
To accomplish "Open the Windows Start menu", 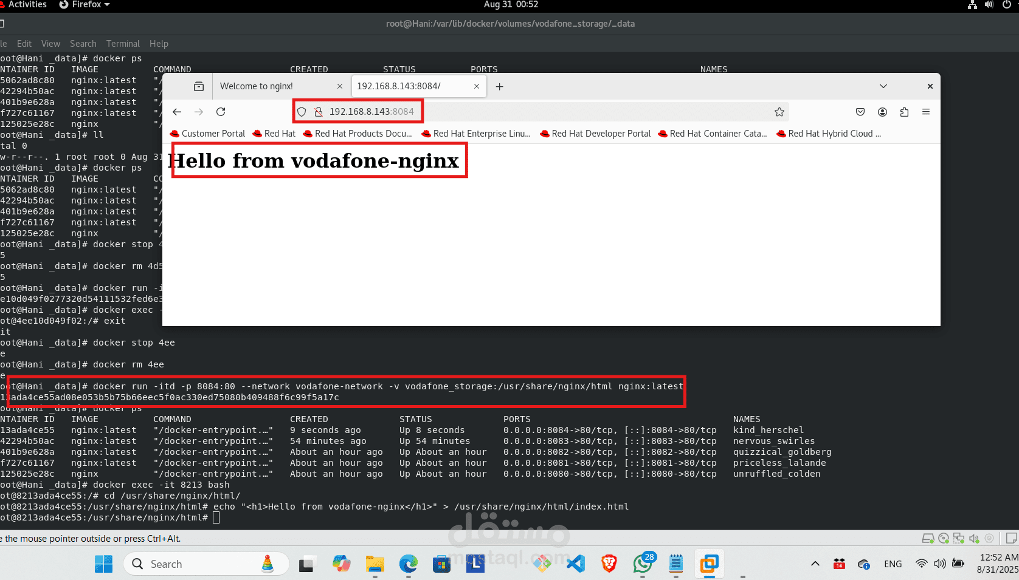I will (104, 564).
